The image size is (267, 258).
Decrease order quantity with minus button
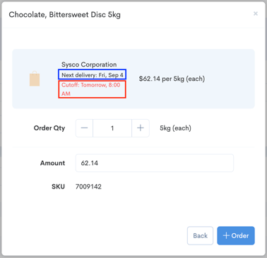pyautogui.click(x=84, y=128)
